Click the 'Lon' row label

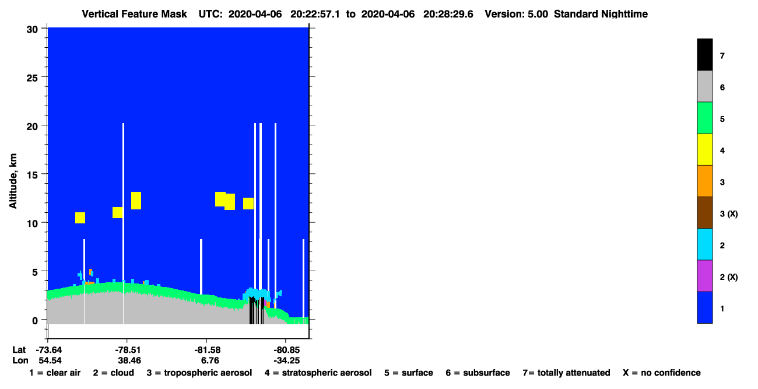click(x=19, y=360)
